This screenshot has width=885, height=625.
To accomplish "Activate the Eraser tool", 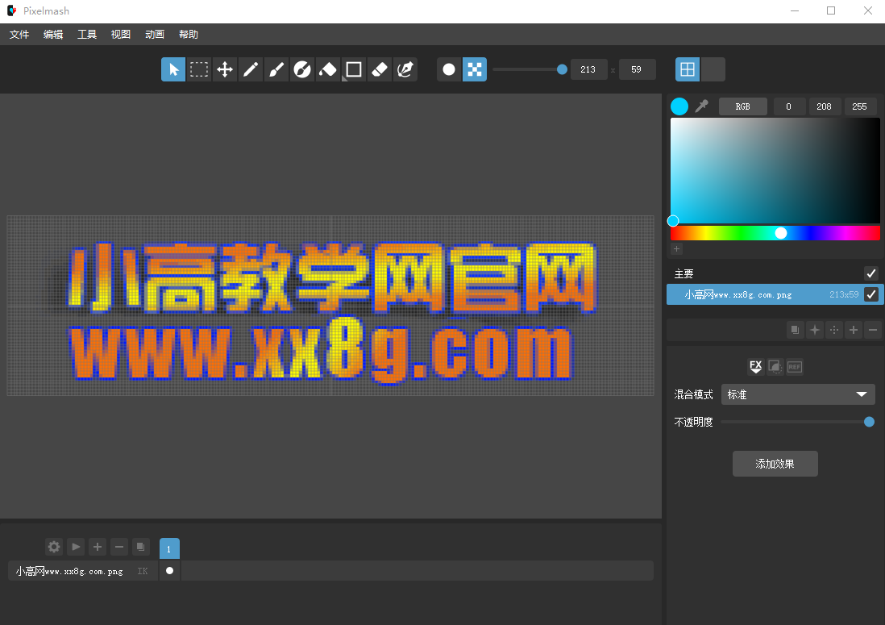I will (379, 69).
